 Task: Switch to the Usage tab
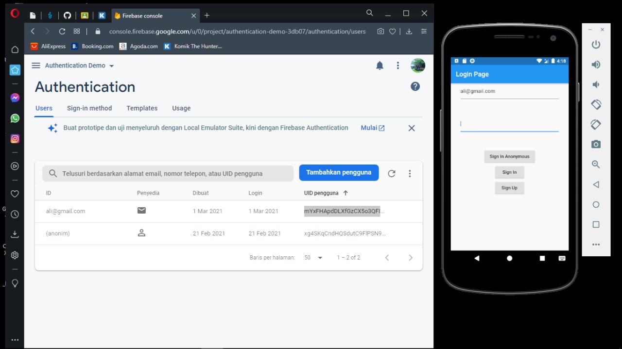click(x=181, y=108)
